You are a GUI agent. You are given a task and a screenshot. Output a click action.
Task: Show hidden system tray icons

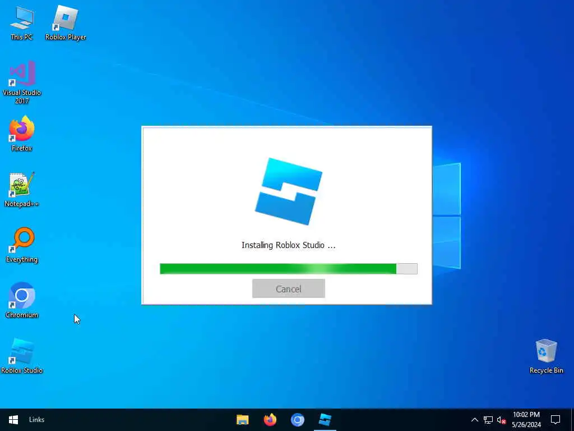click(x=474, y=420)
